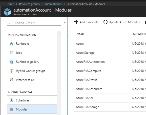Click the Jobs list icon

(11, 53)
